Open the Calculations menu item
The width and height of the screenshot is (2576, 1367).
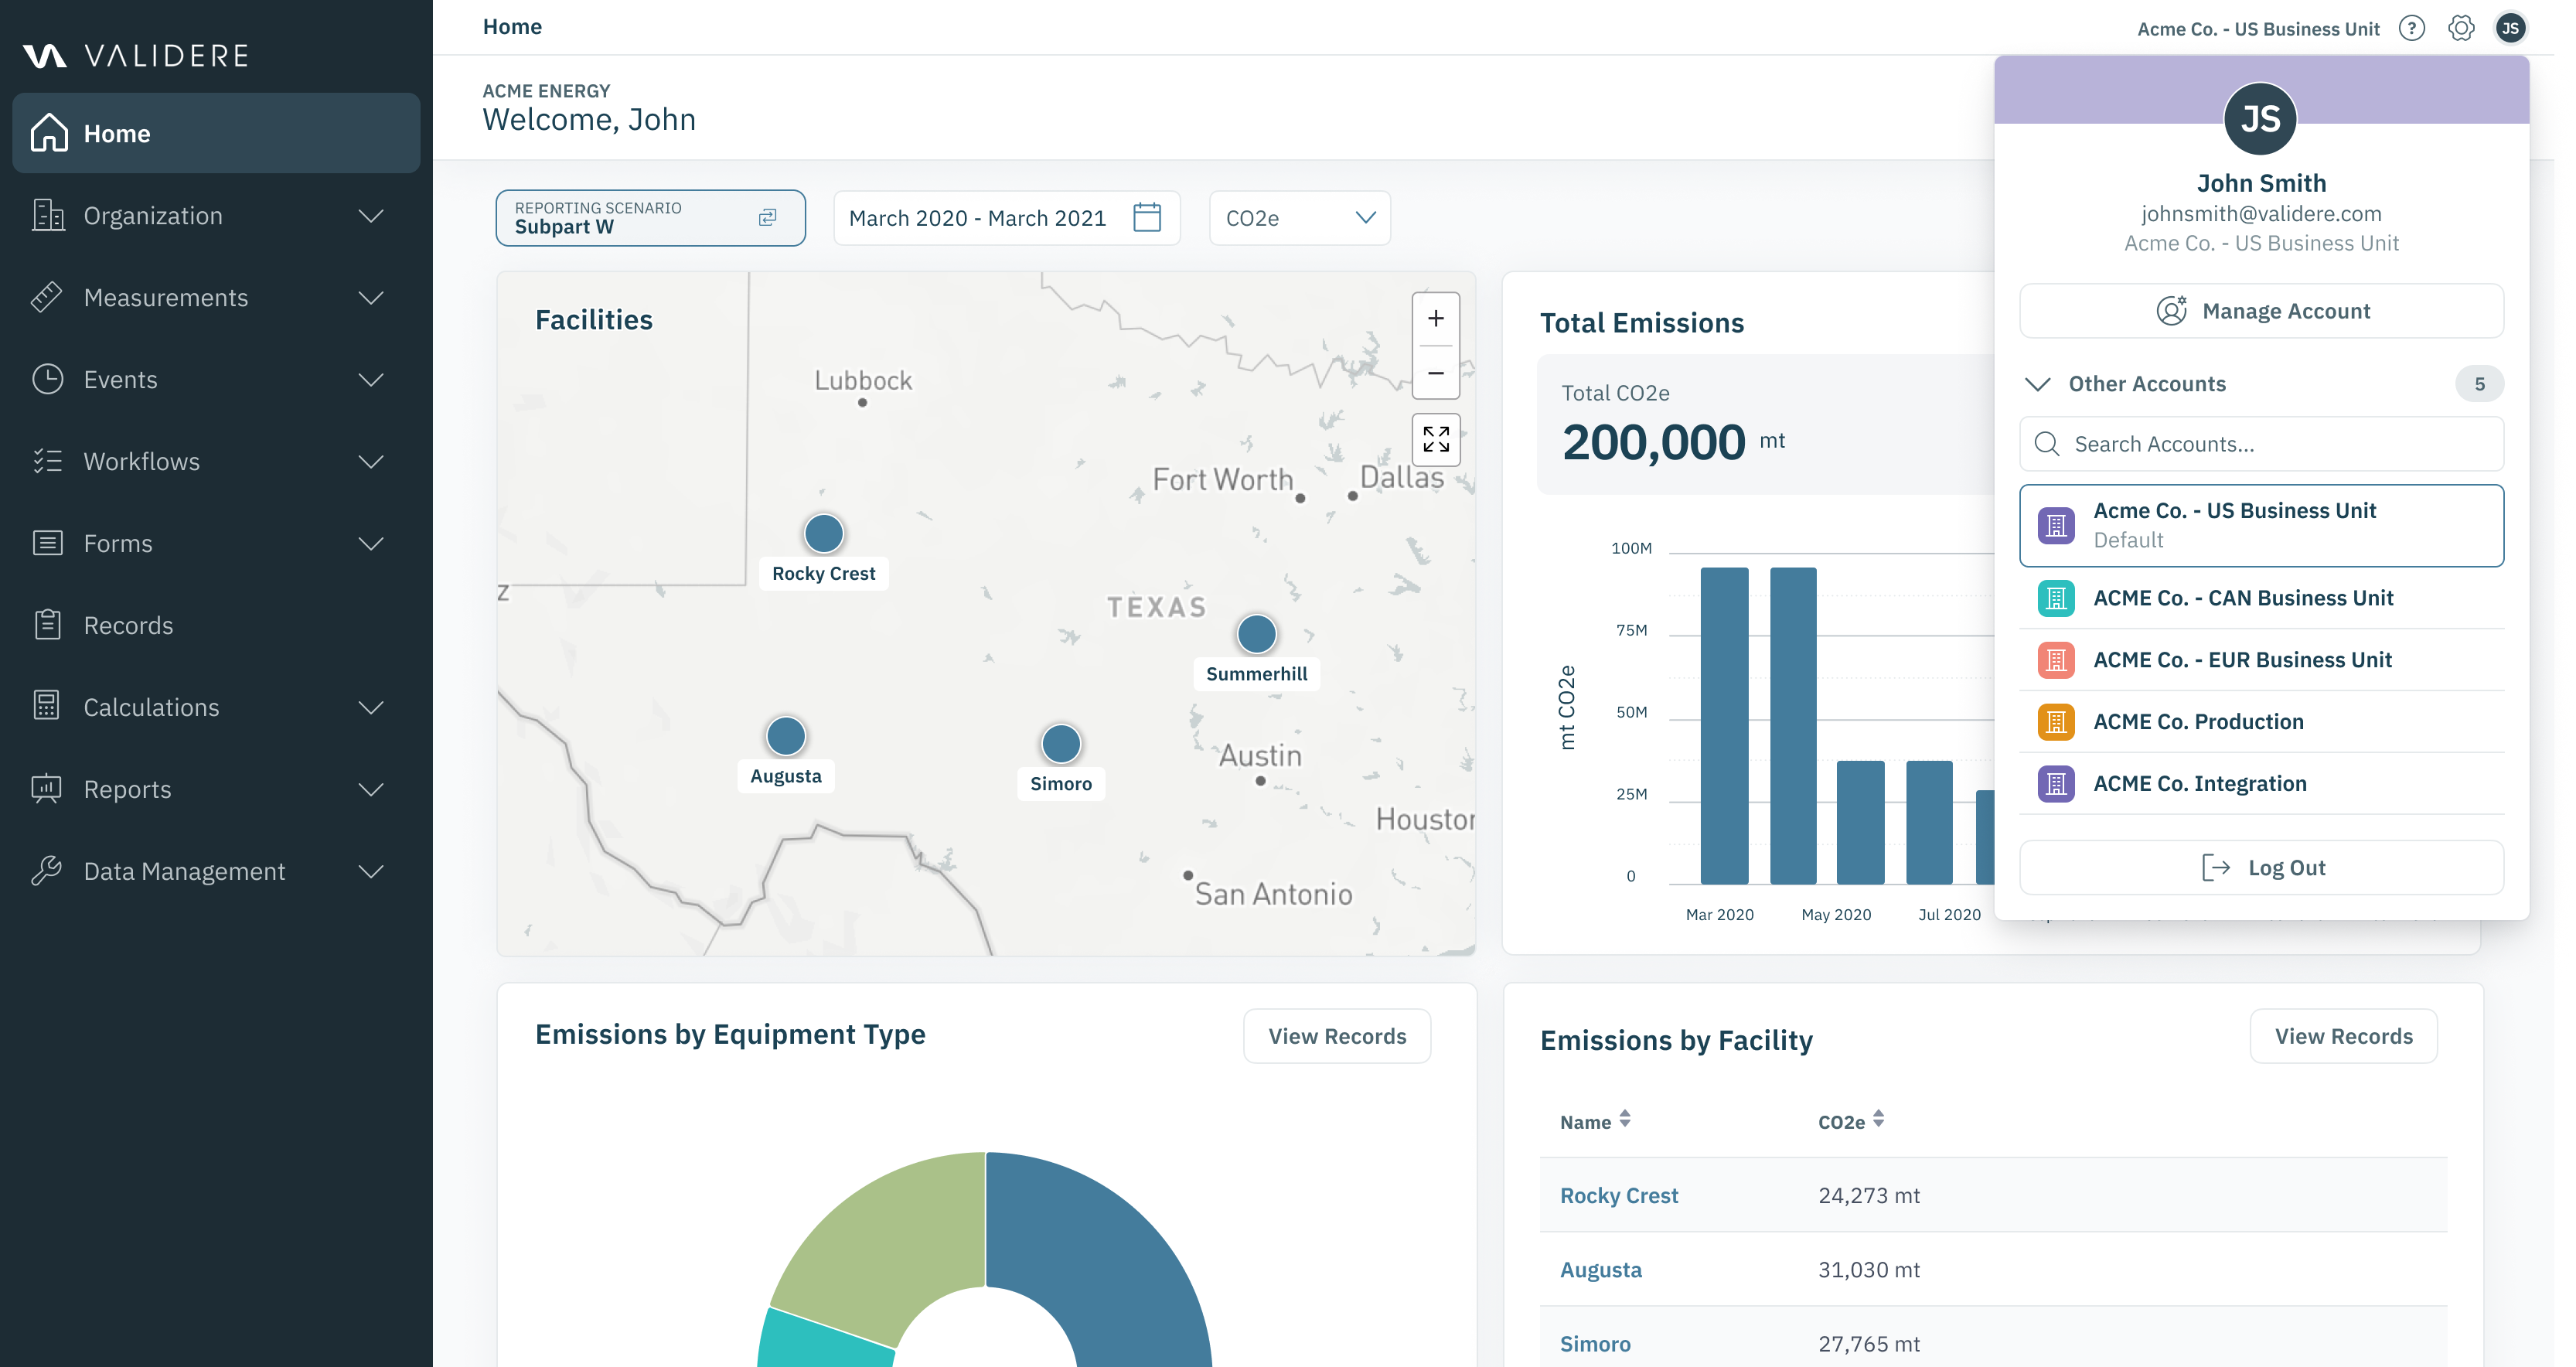click(216, 708)
